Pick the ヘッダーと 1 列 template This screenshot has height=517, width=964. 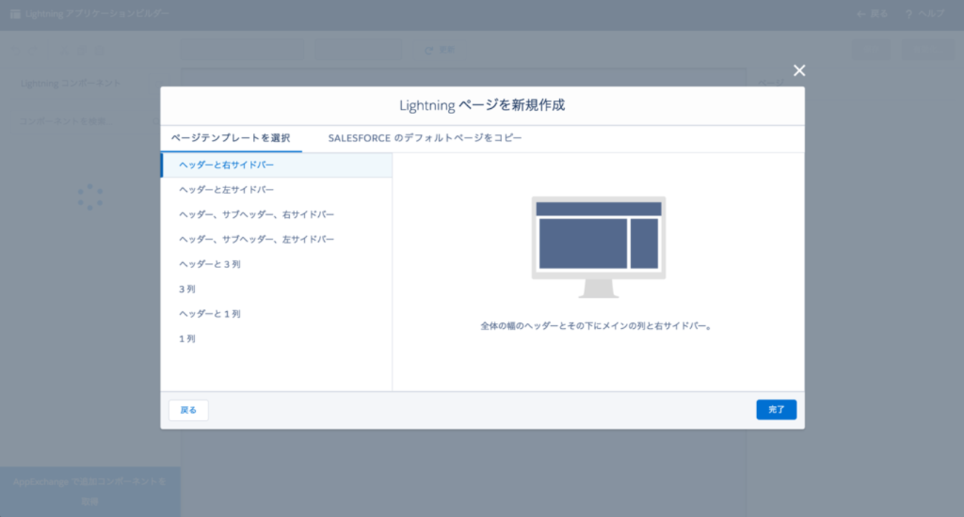click(x=277, y=314)
